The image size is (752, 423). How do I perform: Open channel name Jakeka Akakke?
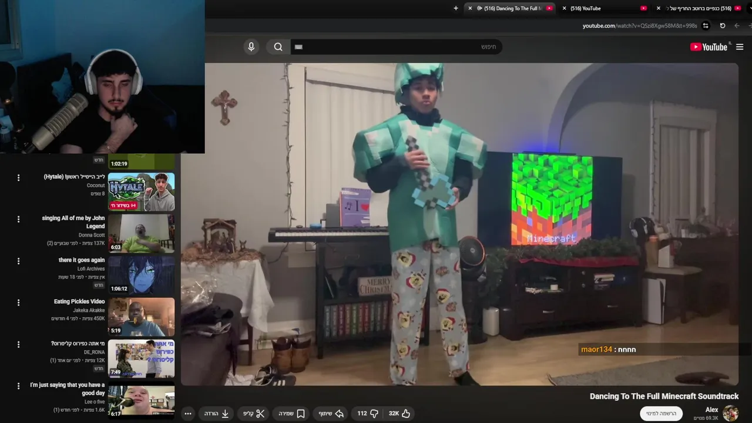(89, 310)
